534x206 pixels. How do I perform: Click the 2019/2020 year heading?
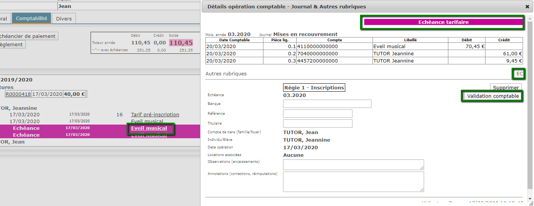coord(17,80)
